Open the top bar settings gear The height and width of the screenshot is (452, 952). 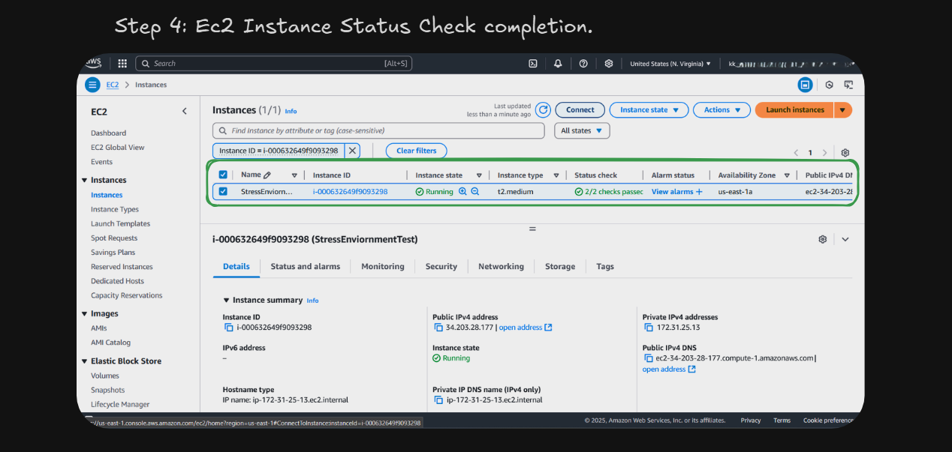pyautogui.click(x=609, y=64)
